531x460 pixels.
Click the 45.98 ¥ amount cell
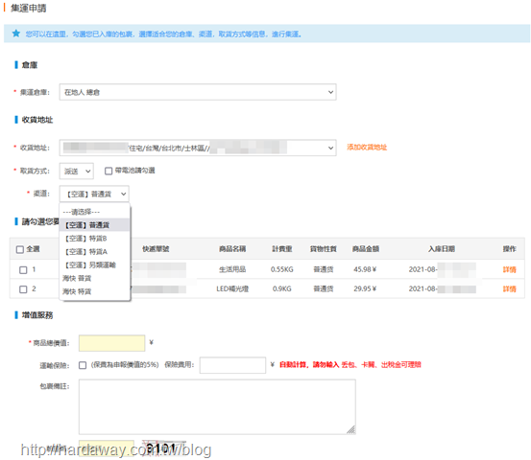tap(365, 269)
